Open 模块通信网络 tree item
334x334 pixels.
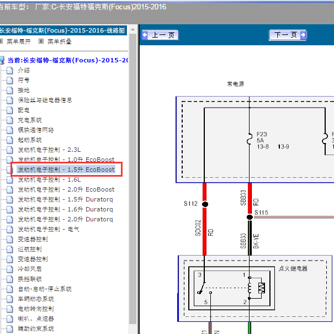click(36, 130)
